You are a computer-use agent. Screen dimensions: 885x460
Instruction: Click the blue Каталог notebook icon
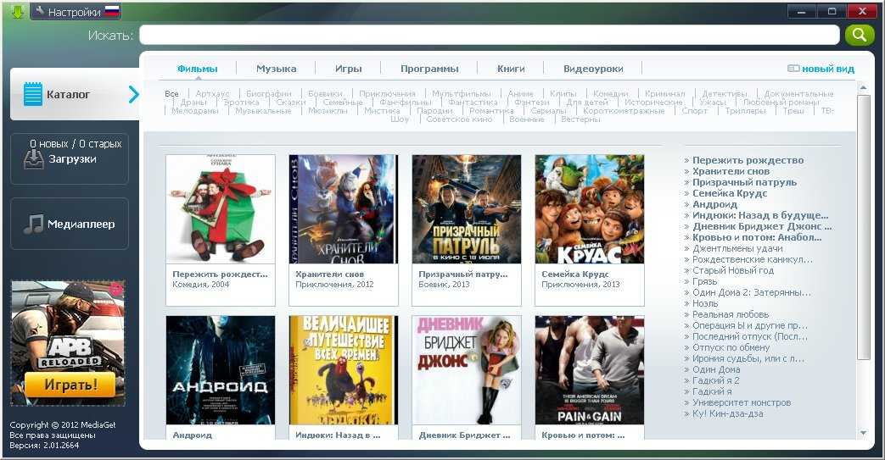[33, 94]
